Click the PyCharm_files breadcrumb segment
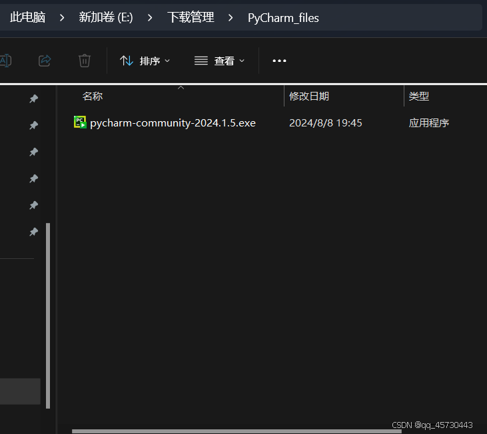Screen dimensions: 487x434 [283, 18]
